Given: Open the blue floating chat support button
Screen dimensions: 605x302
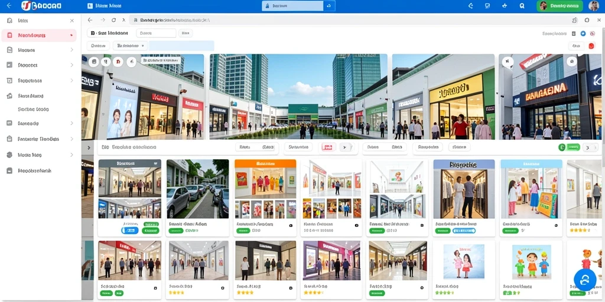Looking at the screenshot, I should click(585, 280).
